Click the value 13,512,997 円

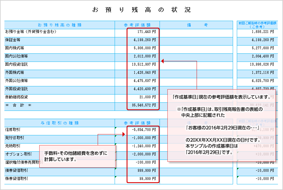[x=144, y=64]
